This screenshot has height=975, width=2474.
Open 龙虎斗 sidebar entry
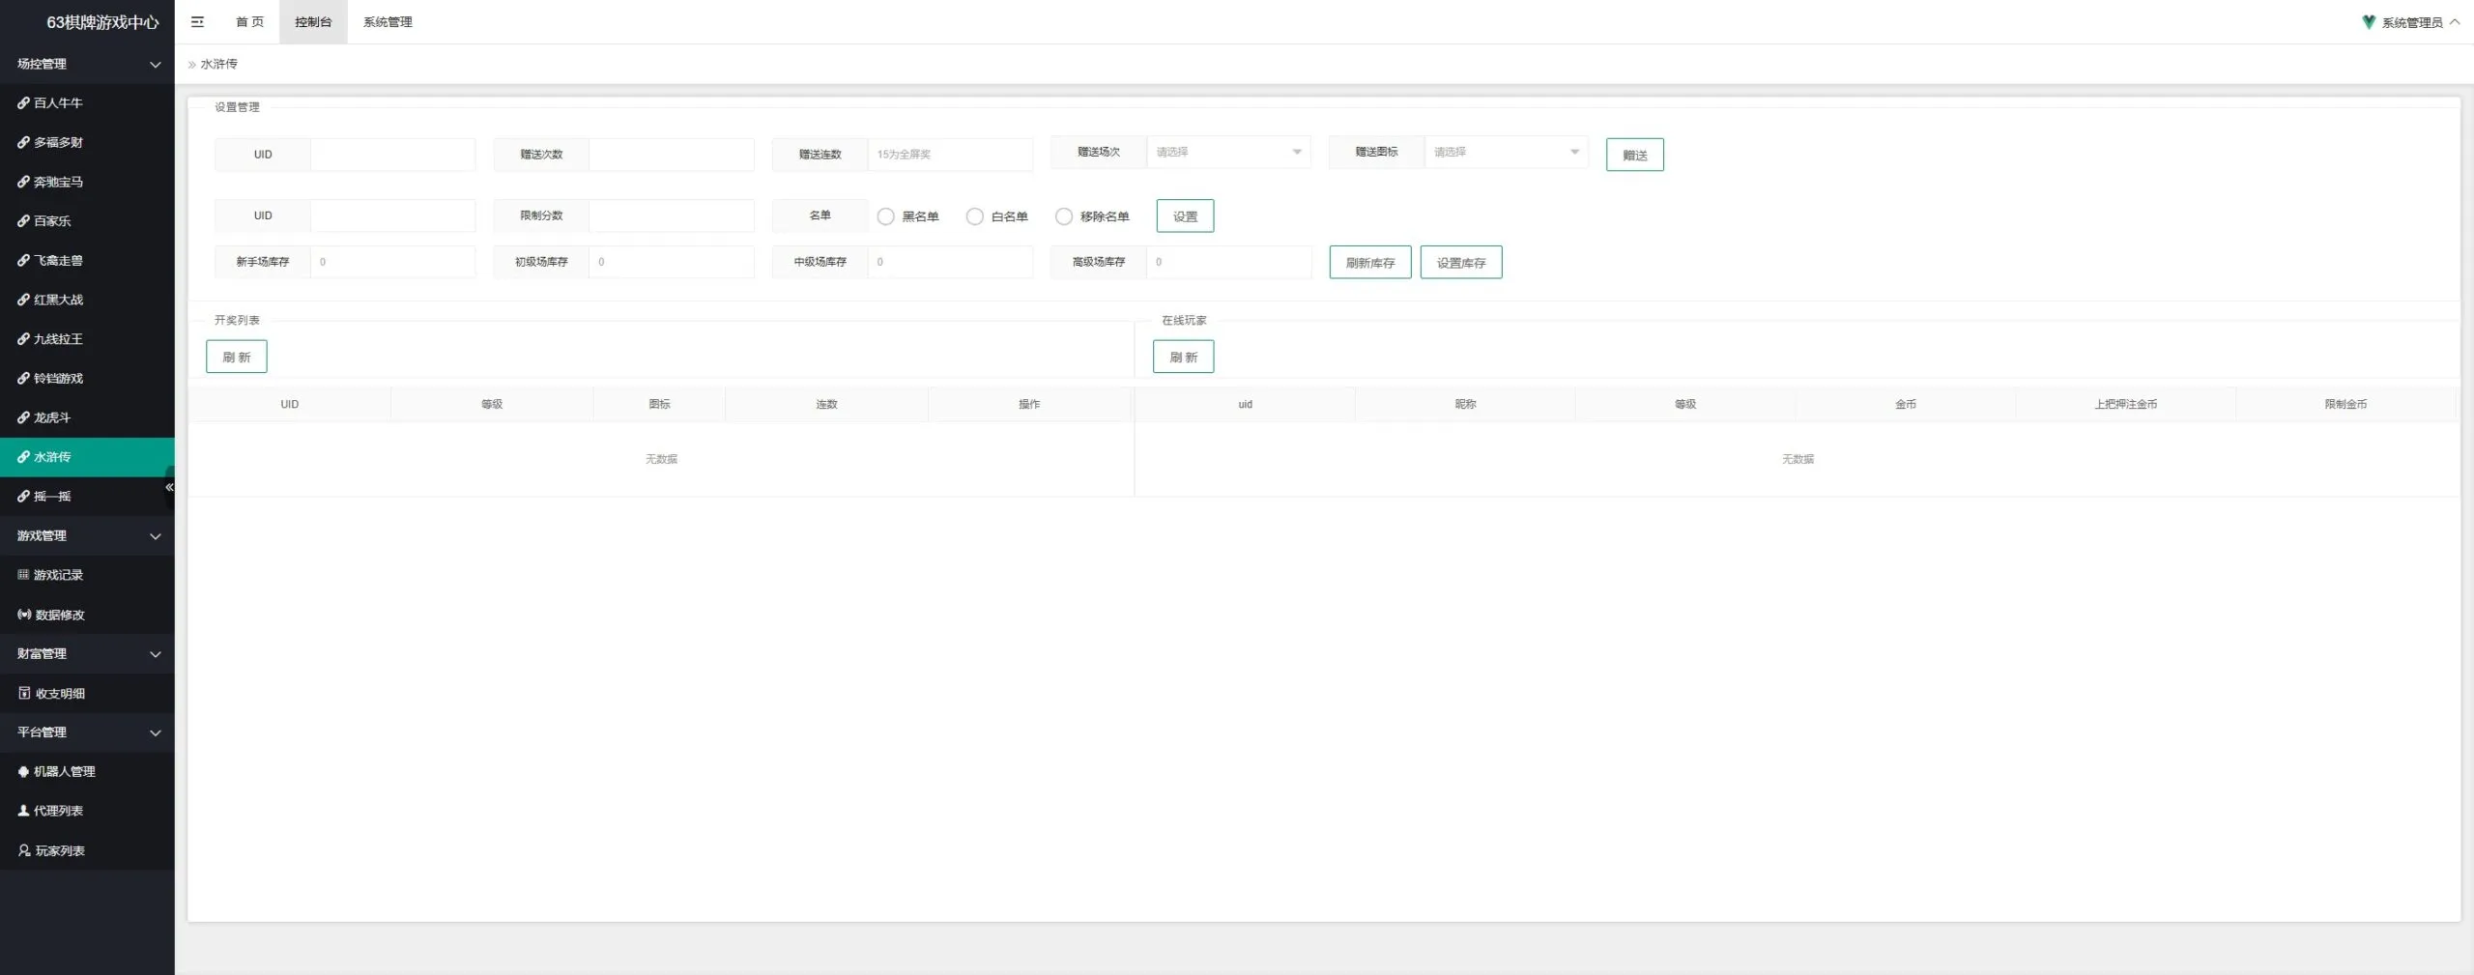pos(87,417)
